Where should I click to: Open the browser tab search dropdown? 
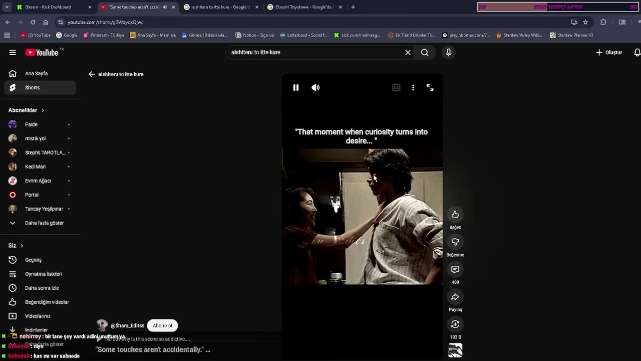coord(7,7)
